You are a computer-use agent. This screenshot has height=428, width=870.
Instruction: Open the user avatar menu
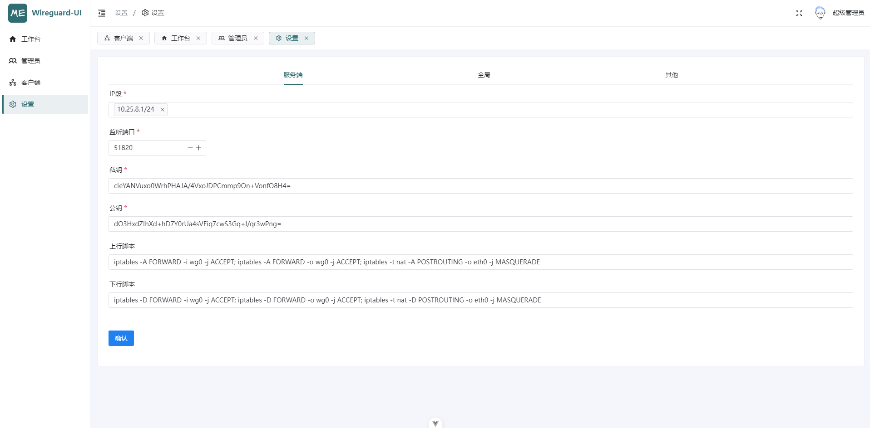820,13
